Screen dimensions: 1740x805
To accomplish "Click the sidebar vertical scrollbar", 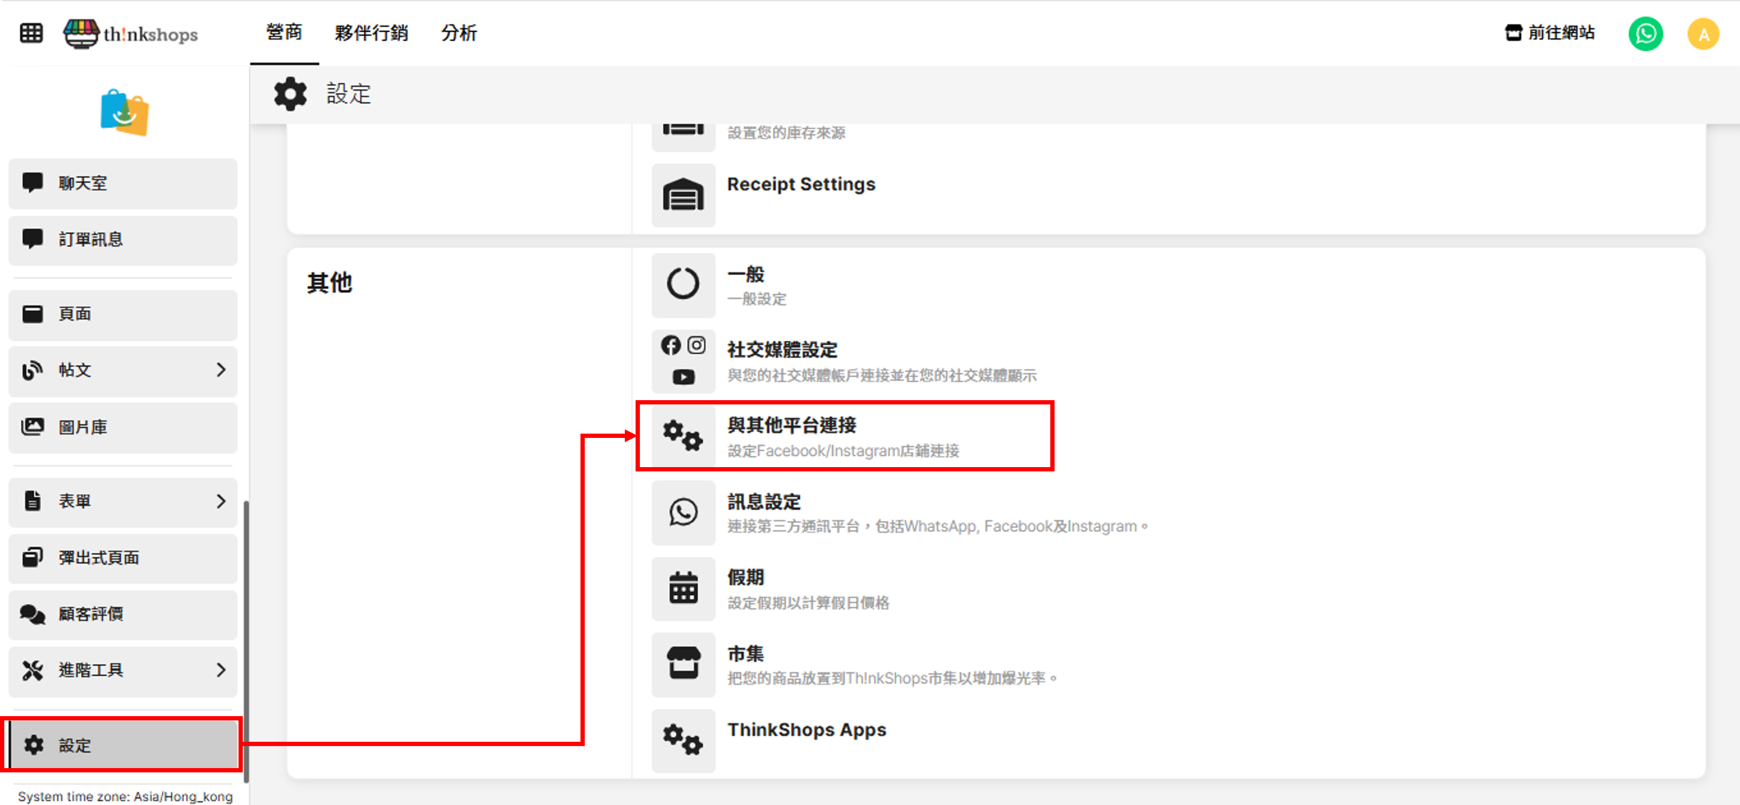I will [x=246, y=641].
